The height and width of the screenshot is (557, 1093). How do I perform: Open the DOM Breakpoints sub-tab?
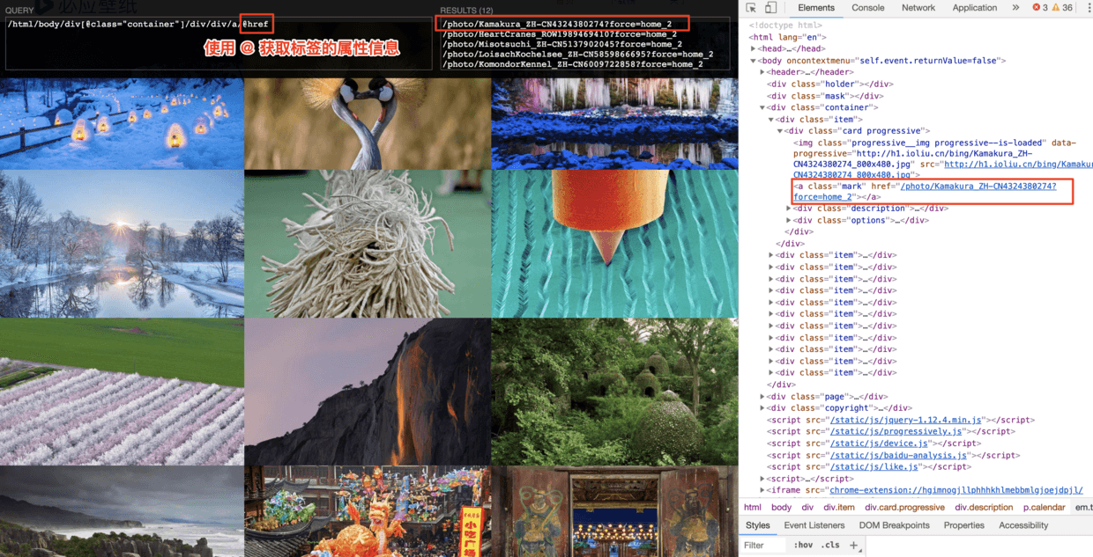click(895, 525)
